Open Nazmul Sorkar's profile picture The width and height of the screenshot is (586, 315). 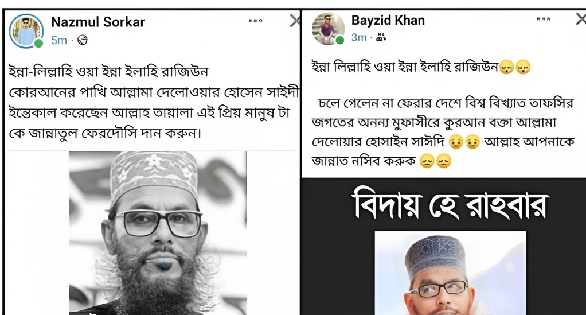pyautogui.click(x=26, y=31)
